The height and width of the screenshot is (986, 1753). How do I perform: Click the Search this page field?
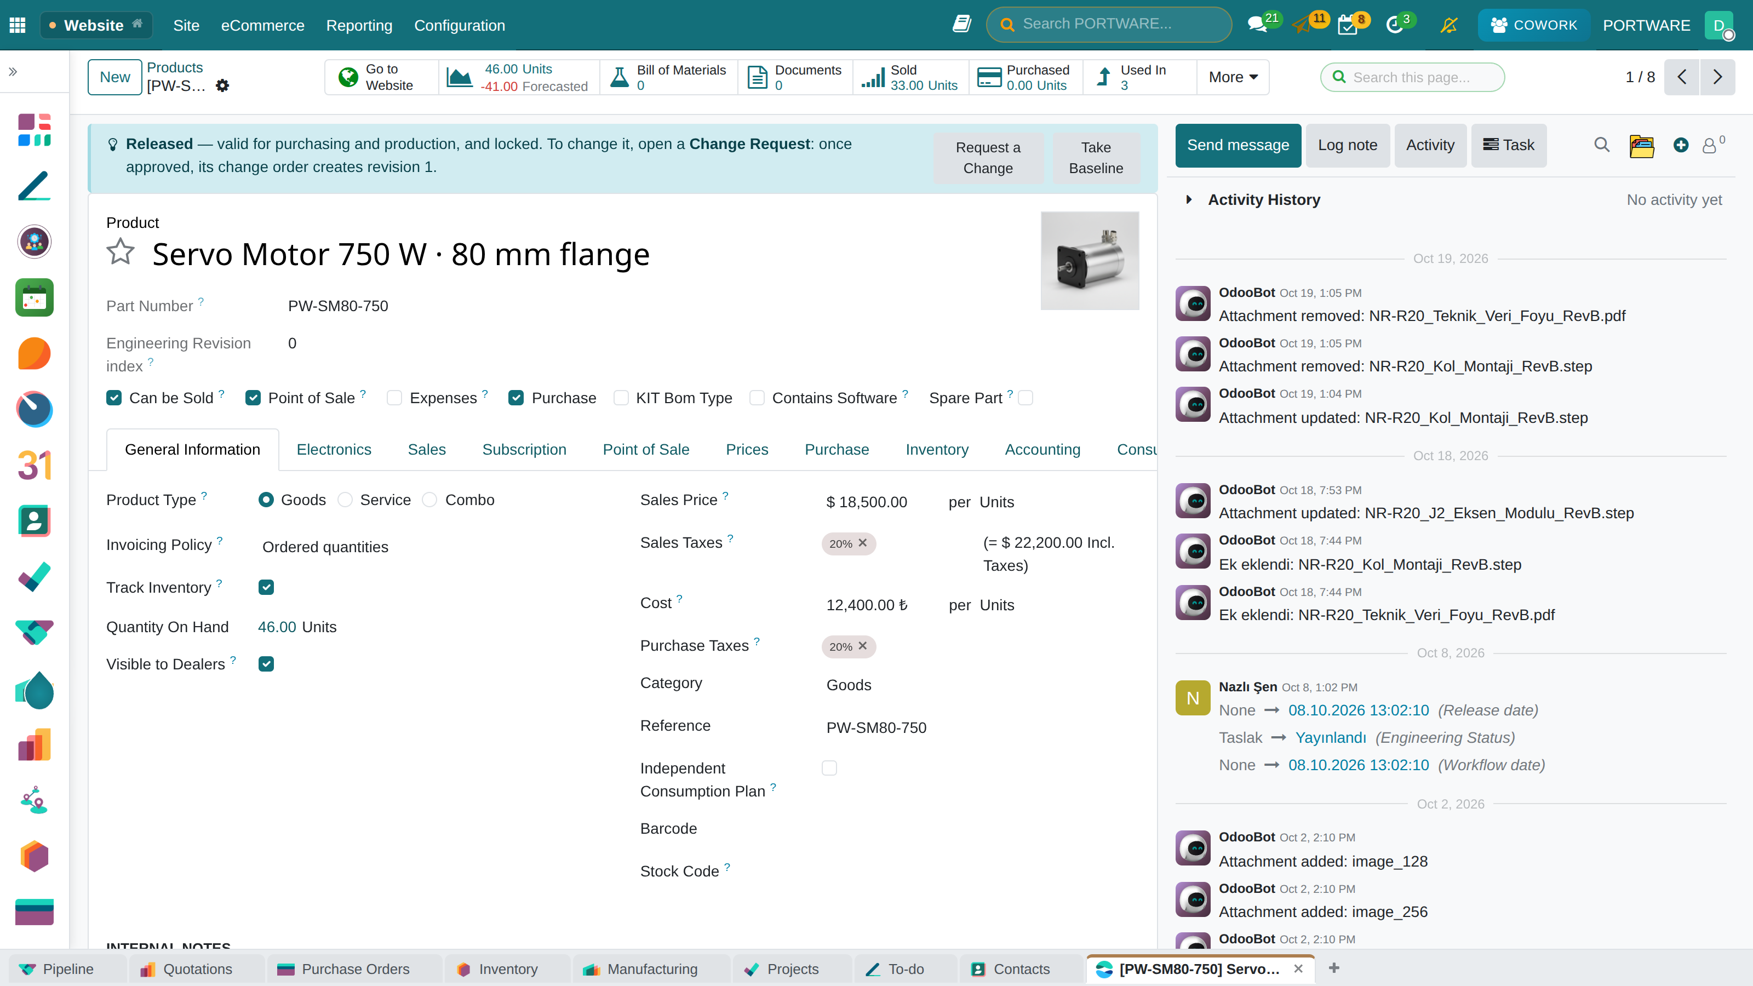click(1413, 77)
